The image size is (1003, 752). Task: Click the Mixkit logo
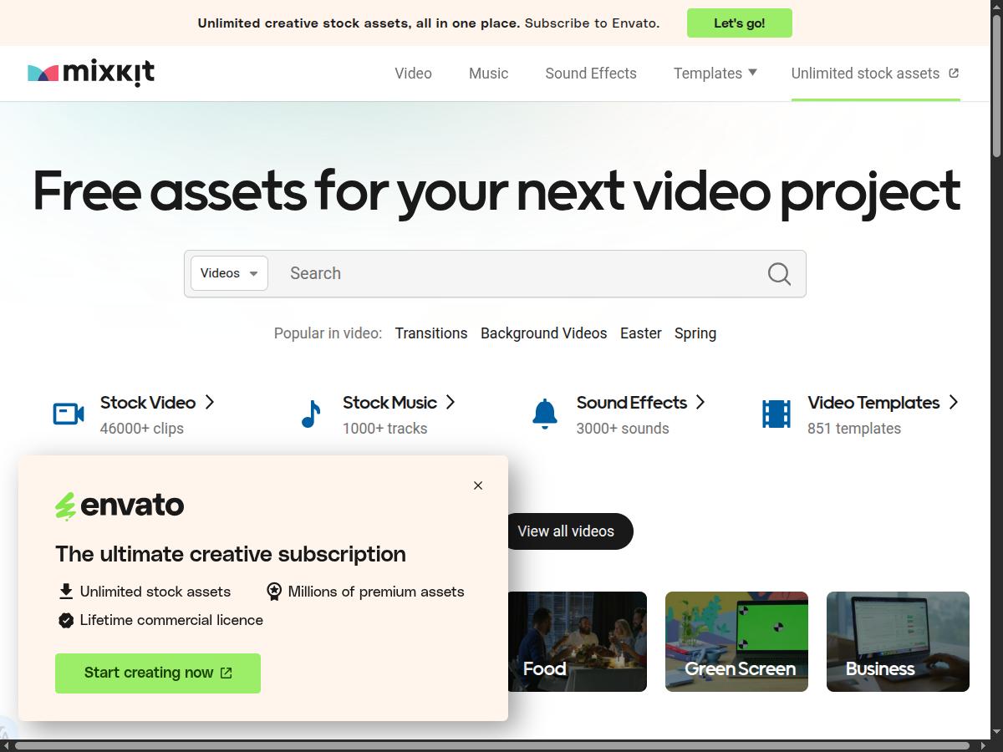pos(91,74)
